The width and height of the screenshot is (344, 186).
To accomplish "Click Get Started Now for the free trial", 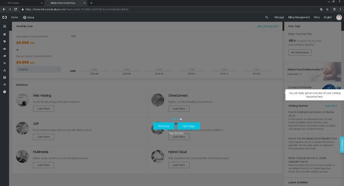I will [300, 53].
